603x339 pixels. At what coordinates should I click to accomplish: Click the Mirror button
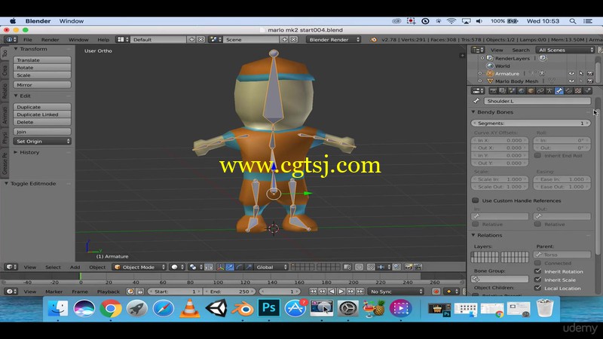click(42, 85)
